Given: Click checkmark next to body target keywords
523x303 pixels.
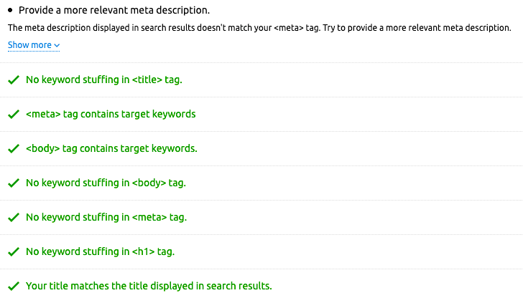Looking at the screenshot, I should [x=13, y=149].
